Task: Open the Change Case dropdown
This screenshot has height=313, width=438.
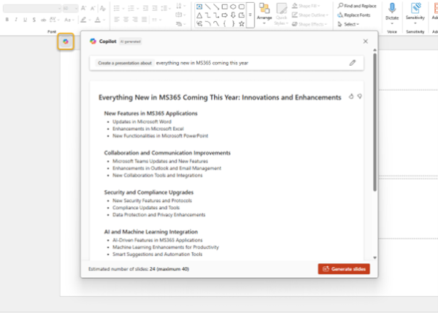Action: (69, 20)
